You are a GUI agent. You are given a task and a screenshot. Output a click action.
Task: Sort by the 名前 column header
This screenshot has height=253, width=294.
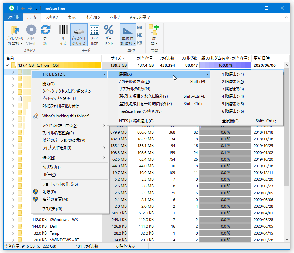click(x=53, y=58)
